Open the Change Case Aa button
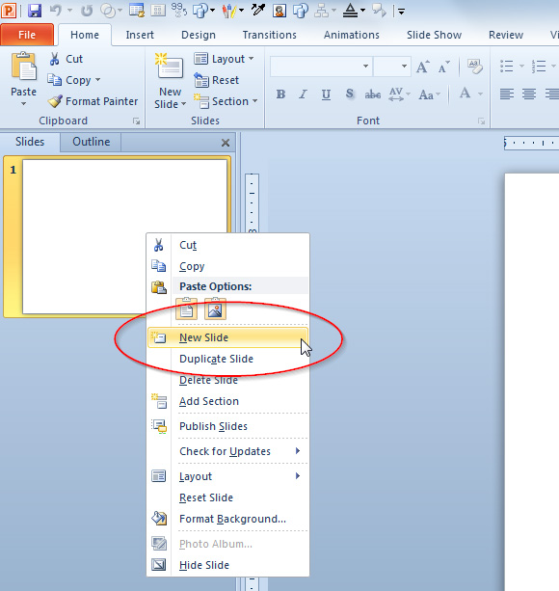The image size is (559, 591). (x=429, y=94)
